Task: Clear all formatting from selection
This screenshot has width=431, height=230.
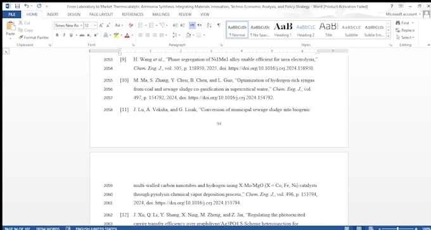Action: (x=131, y=25)
